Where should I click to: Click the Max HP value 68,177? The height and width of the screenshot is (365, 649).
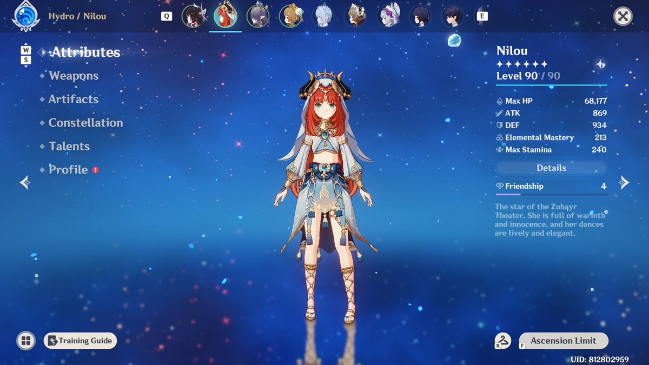[x=595, y=101]
